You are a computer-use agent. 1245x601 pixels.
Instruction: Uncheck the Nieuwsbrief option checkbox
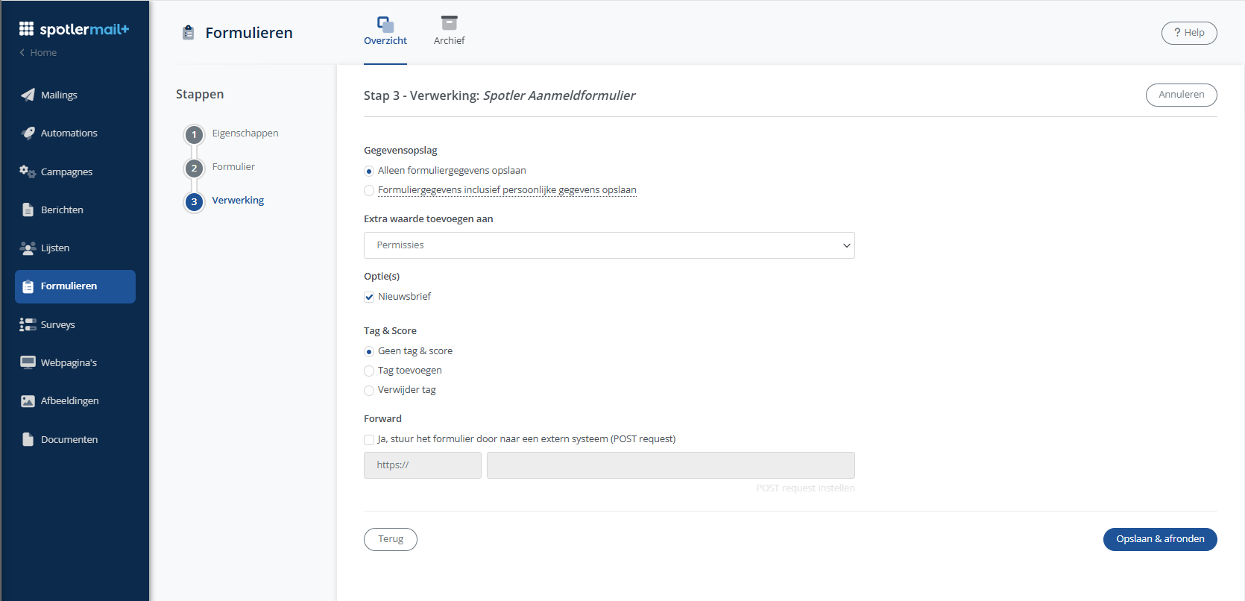[x=369, y=297]
